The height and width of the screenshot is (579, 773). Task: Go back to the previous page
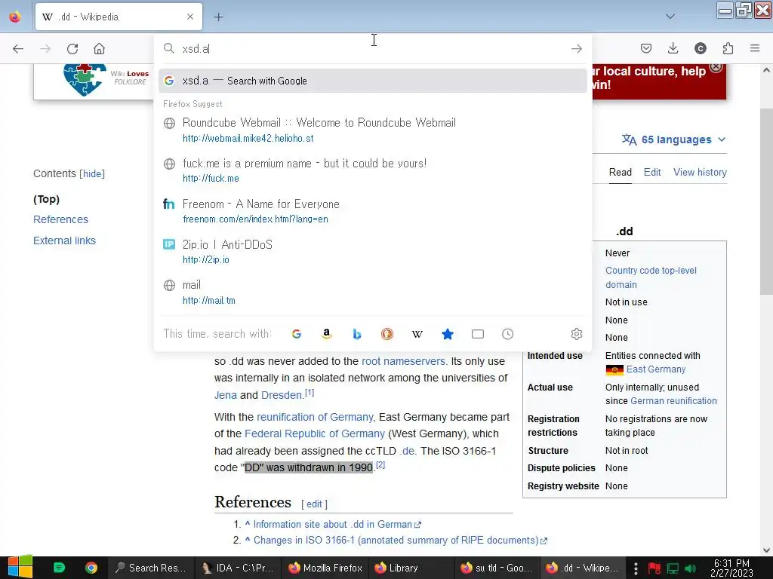click(18, 49)
